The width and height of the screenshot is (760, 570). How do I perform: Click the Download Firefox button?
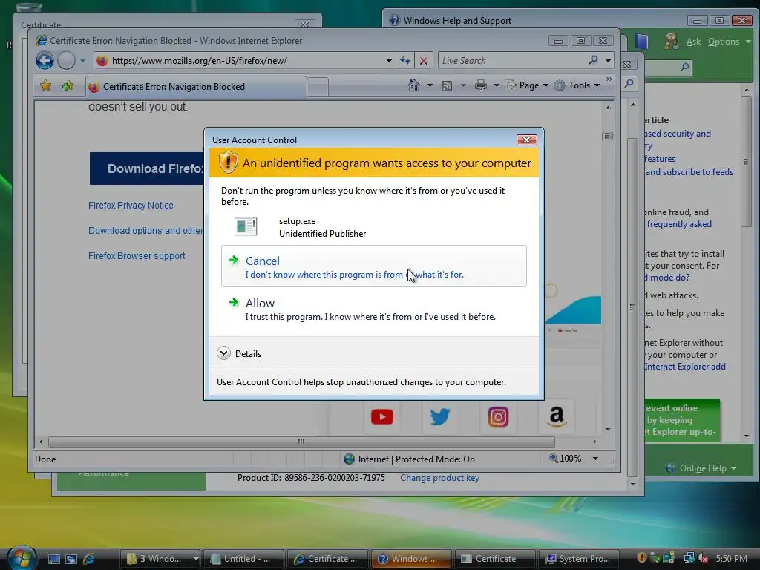pos(147,168)
